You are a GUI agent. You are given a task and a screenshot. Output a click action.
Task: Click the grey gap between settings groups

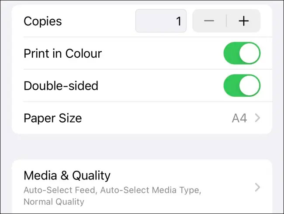click(142, 146)
